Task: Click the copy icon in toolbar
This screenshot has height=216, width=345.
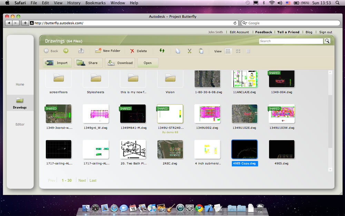Action: coord(178,51)
